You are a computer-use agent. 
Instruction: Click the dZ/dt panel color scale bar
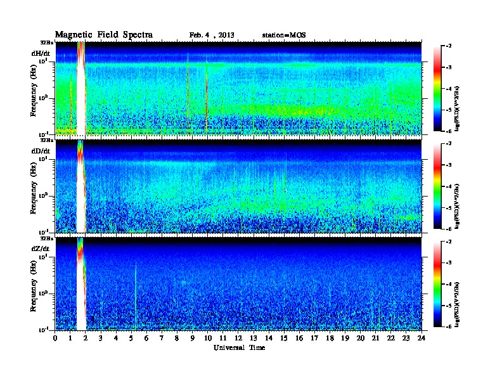(x=437, y=284)
